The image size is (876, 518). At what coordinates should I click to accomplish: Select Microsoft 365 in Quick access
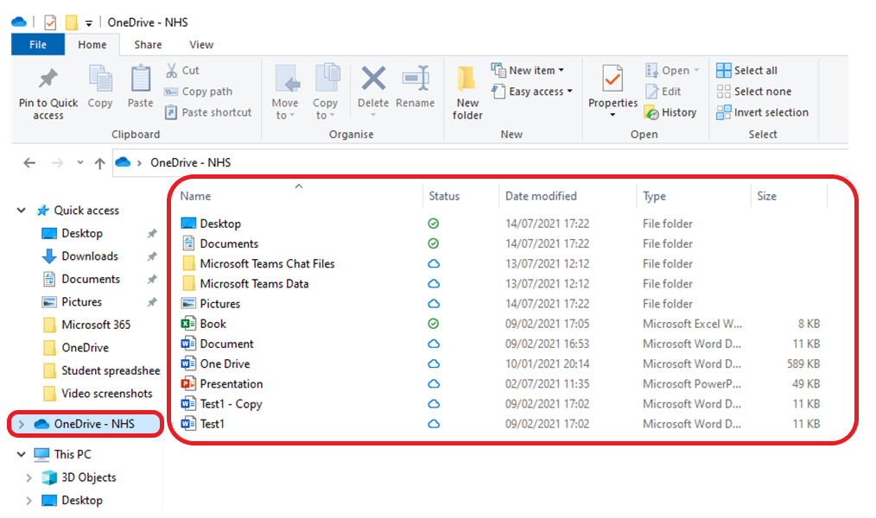[96, 325]
